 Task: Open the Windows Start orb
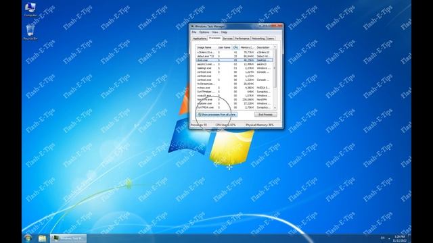click(28, 238)
